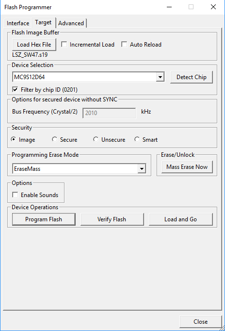Screen dimensions: 225x331
Task: Enable Sounds checkbox in Options
Action: point(15,195)
